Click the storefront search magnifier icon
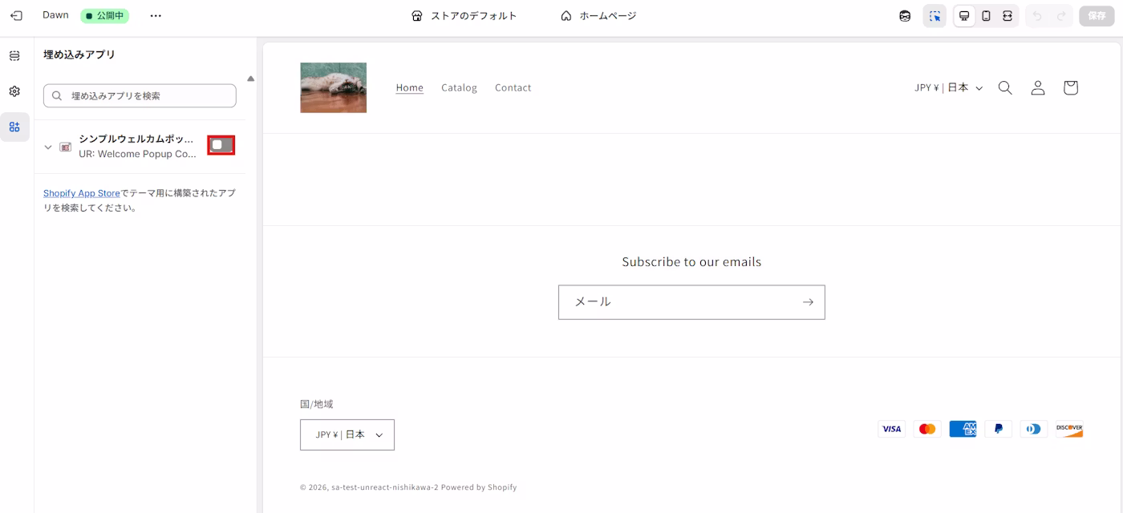 pos(1005,87)
